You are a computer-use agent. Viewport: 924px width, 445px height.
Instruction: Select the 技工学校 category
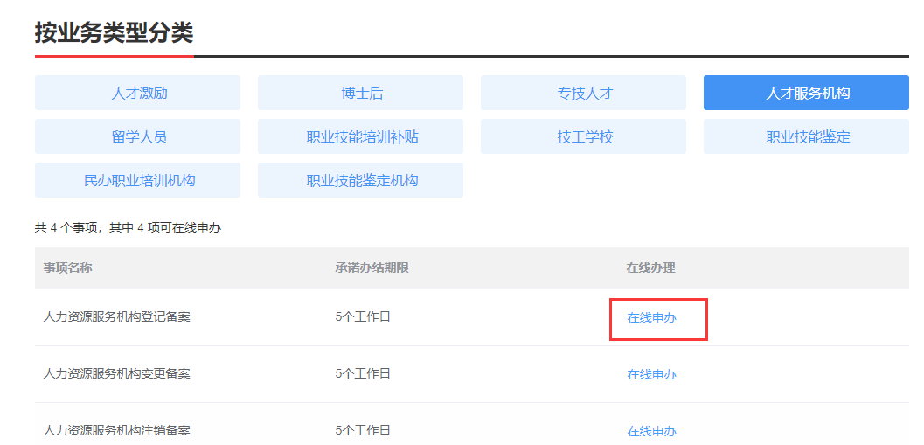point(583,136)
